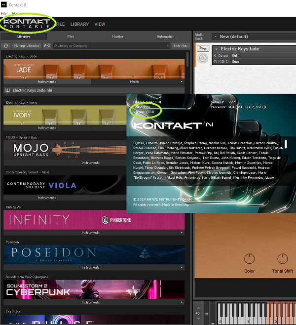The height and width of the screenshot is (325, 296).
Task: Open the Output Out 1 selector
Action: coord(235,55)
